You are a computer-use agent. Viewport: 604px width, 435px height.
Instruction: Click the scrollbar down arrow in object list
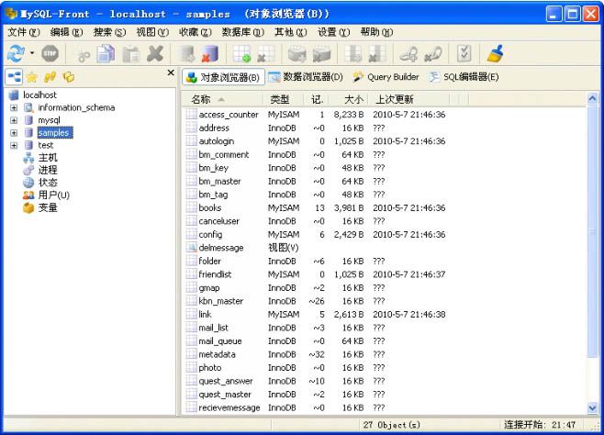[592, 407]
